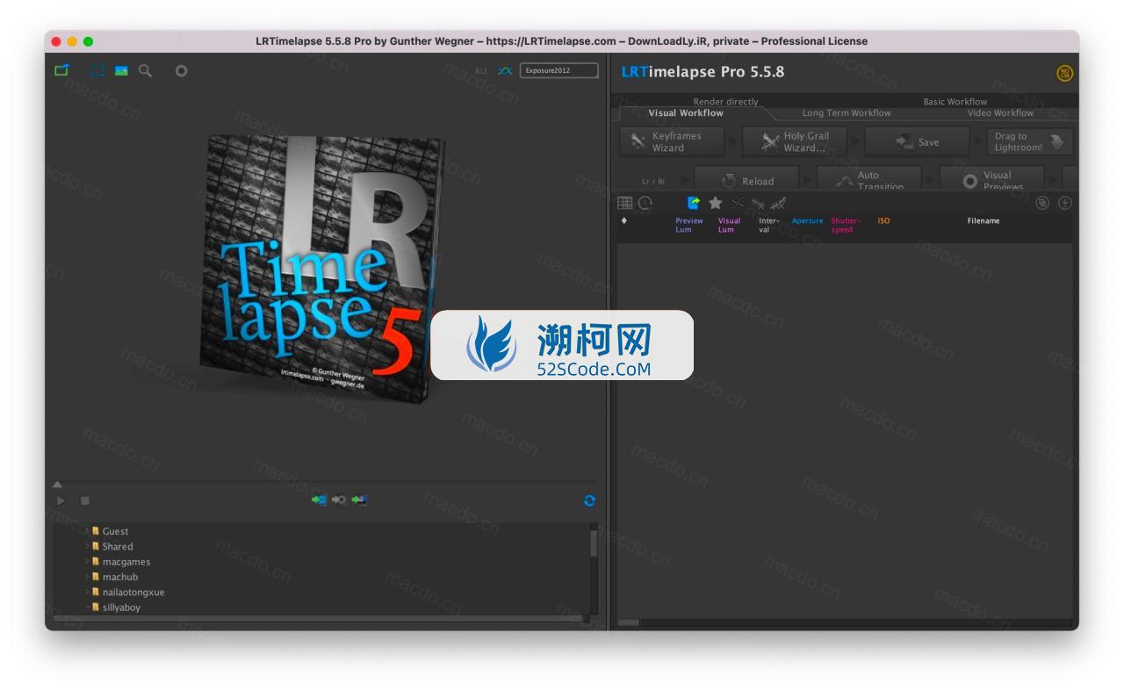Screen dimensions: 1124x690
Task: Click the crossed lines icon after the star
Action: [x=737, y=204]
